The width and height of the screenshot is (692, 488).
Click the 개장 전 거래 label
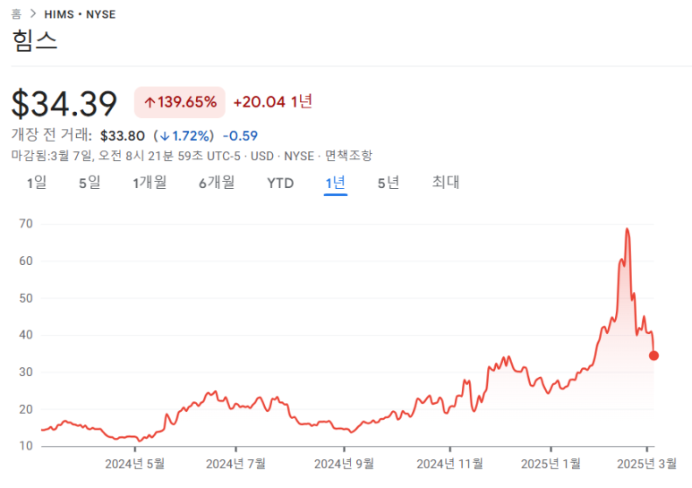(51, 135)
